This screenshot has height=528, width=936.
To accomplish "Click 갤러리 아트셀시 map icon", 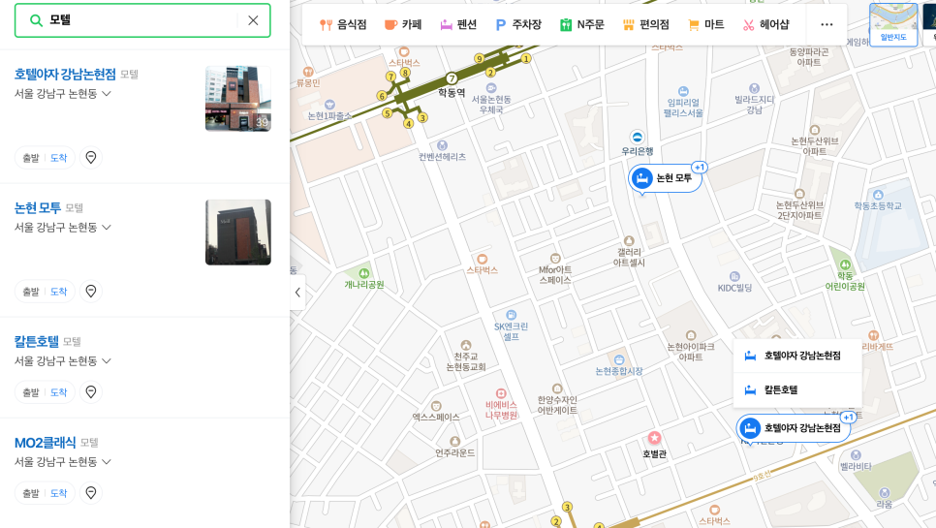I will click(629, 241).
